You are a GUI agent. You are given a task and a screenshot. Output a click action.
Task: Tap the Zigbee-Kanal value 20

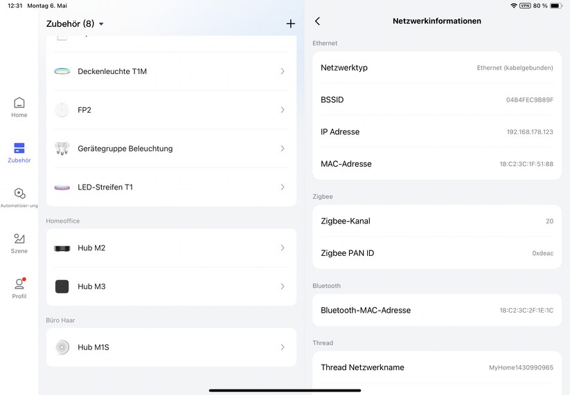click(x=550, y=221)
